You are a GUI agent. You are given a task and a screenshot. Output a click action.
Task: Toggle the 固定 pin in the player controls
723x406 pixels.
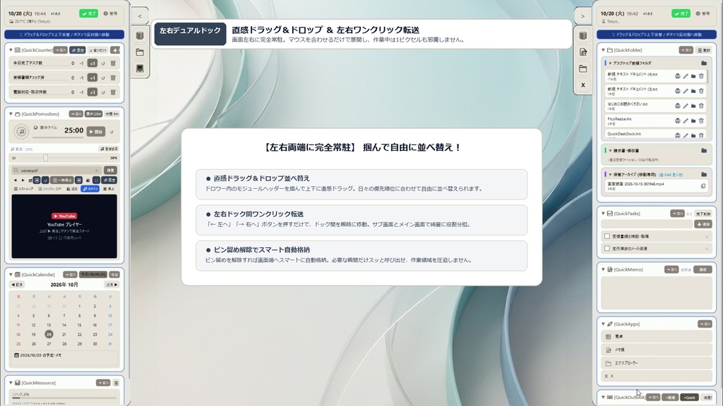(x=109, y=180)
